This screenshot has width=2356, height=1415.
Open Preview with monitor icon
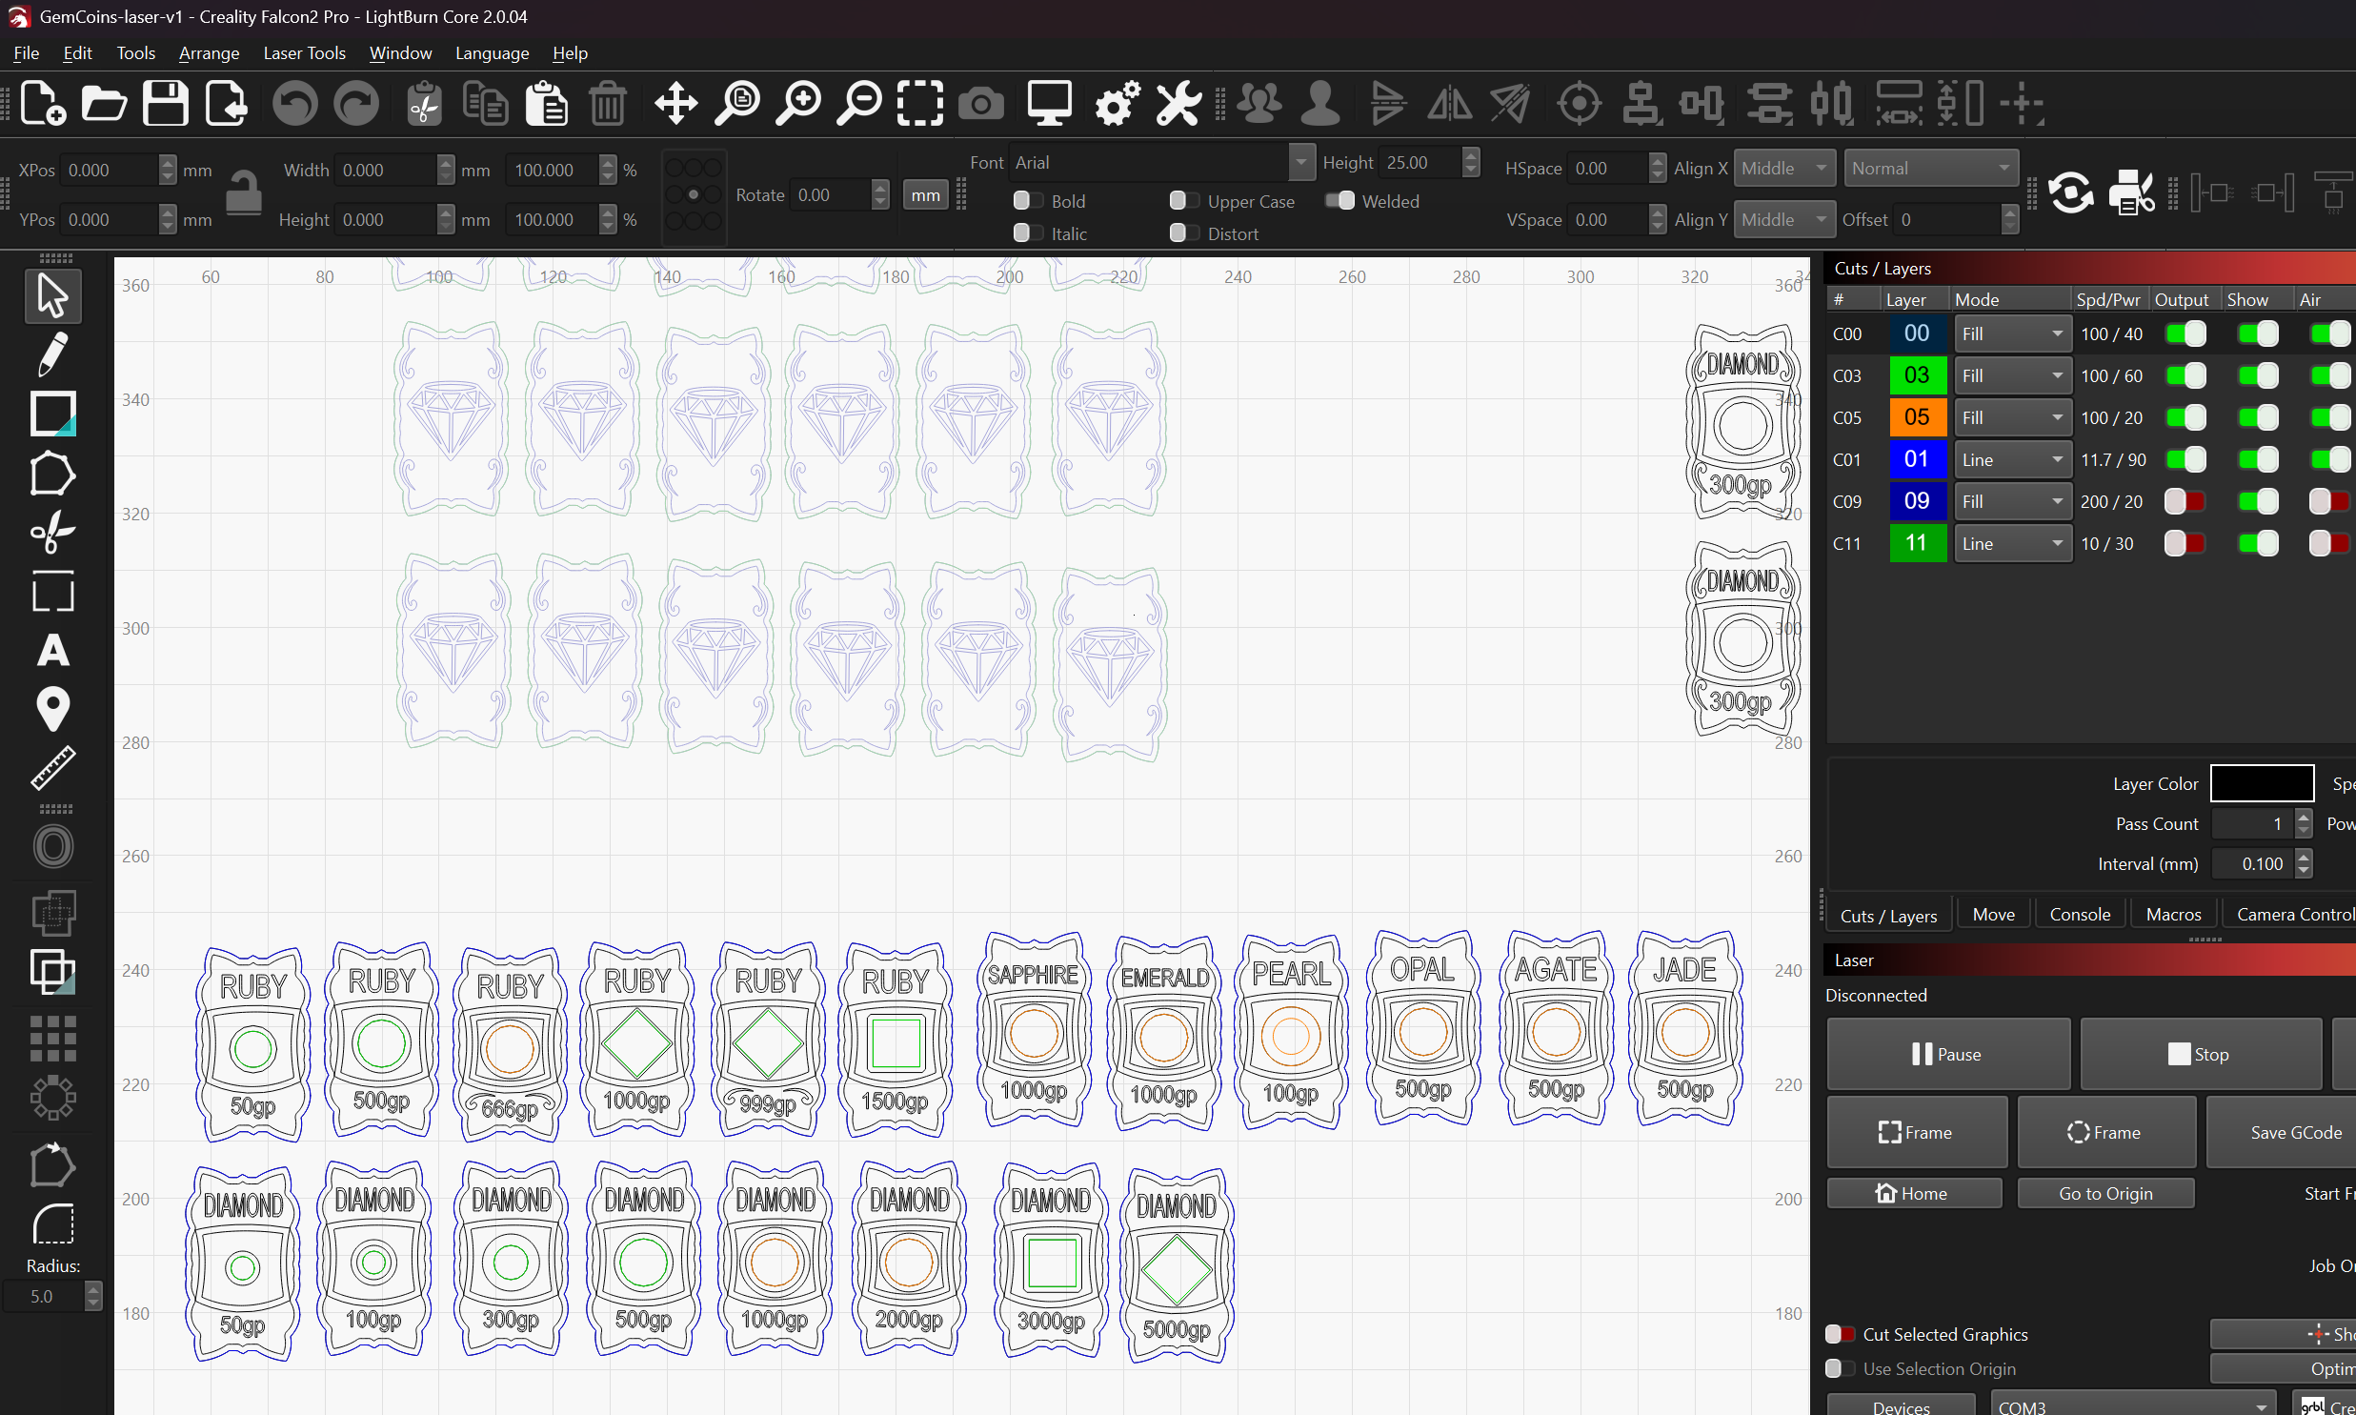[1049, 103]
